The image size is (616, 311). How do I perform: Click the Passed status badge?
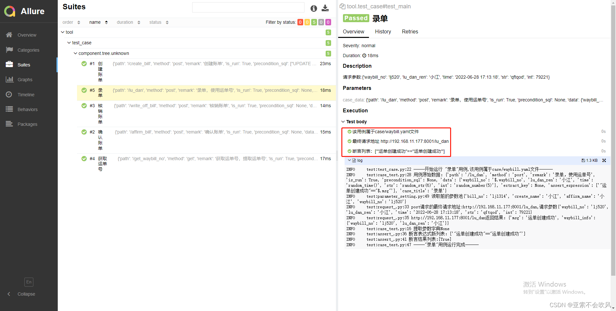tap(356, 18)
